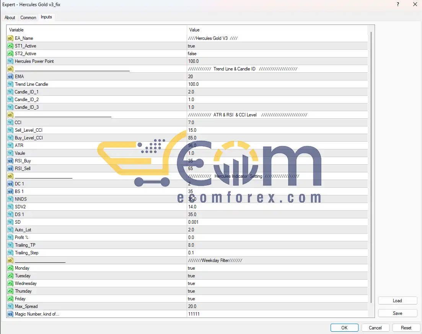Switch to the About tab
Image resolution: width=422 pixels, height=334 pixels.
click(x=10, y=18)
